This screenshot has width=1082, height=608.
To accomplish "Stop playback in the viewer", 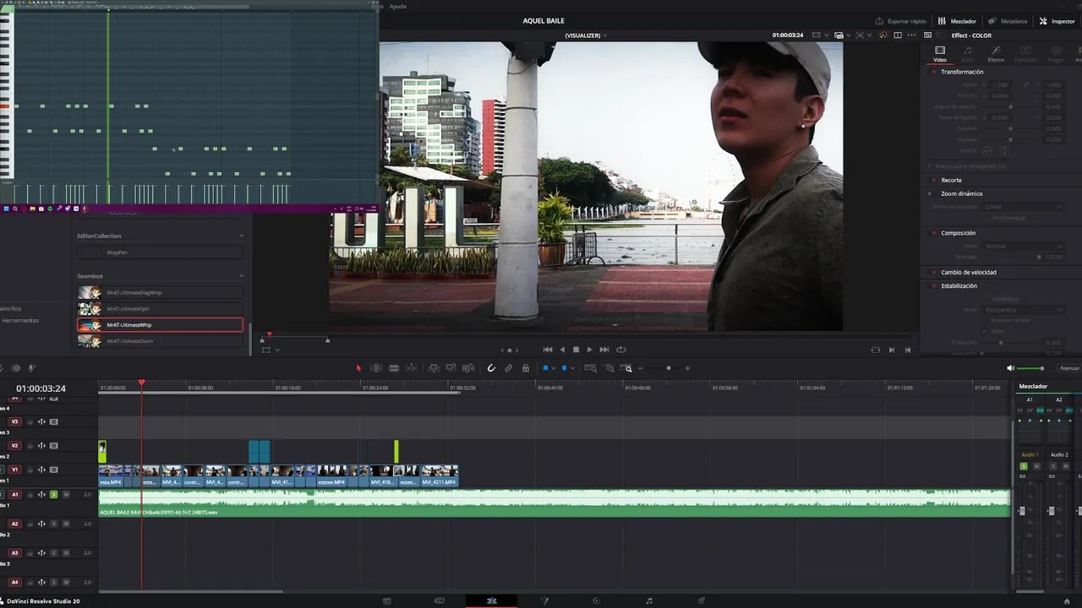I will click(577, 350).
